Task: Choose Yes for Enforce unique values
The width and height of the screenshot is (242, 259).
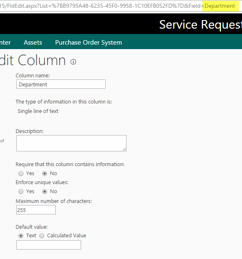Action: click(21, 191)
